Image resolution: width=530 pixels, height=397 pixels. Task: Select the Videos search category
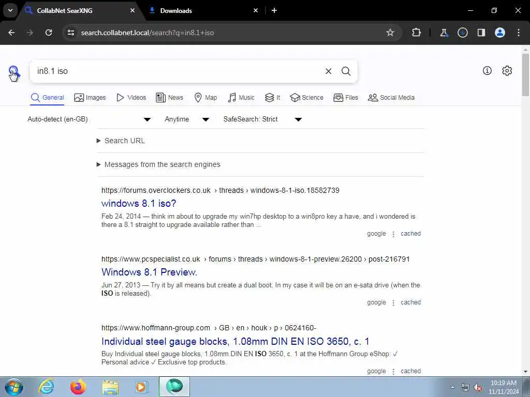click(131, 98)
